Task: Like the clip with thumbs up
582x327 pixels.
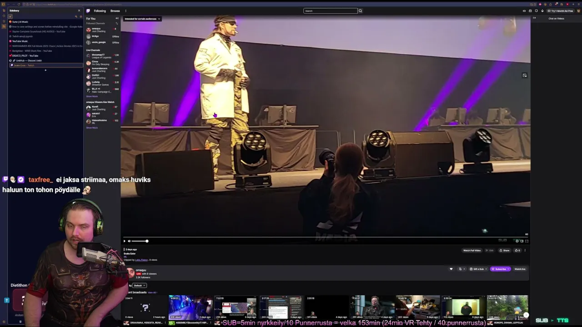Action: click(x=517, y=250)
